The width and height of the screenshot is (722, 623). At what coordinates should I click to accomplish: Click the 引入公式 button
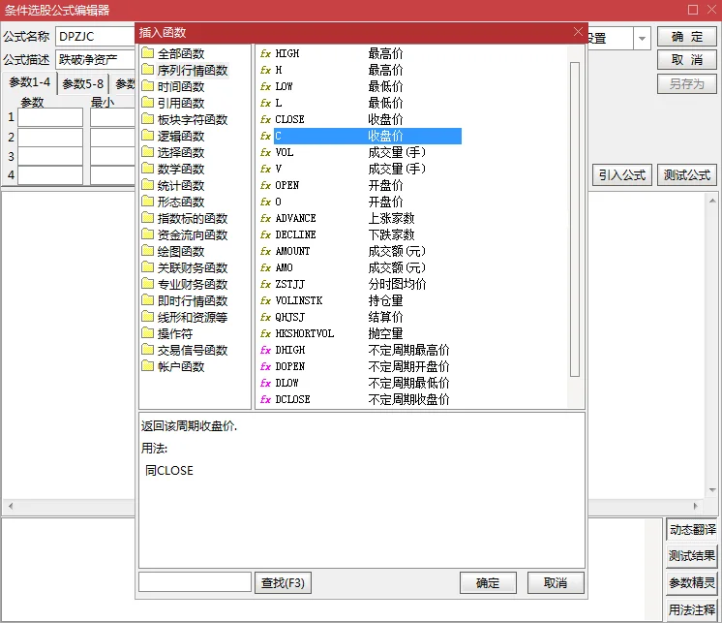(x=622, y=175)
